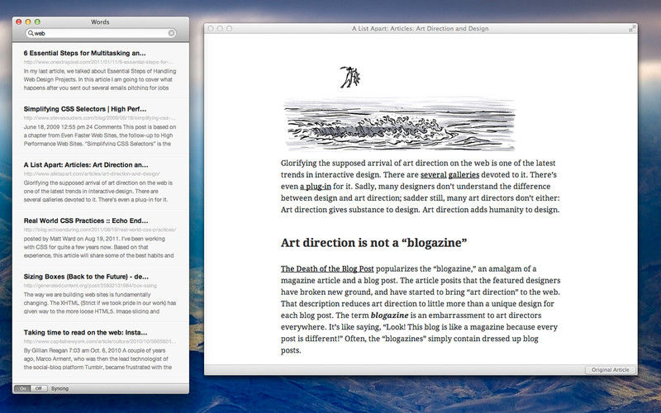Follow the 'galleries' link in the article
The image size is (661, 413).
pos(464,175)
